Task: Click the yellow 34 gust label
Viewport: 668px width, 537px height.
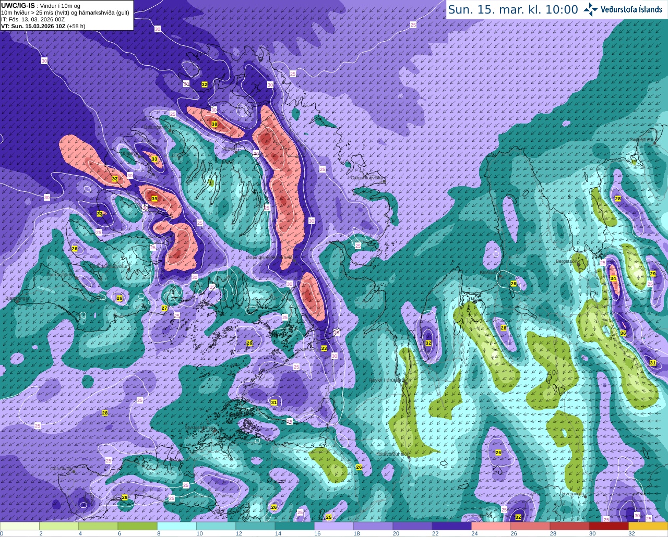Action: tap(613, 278)
